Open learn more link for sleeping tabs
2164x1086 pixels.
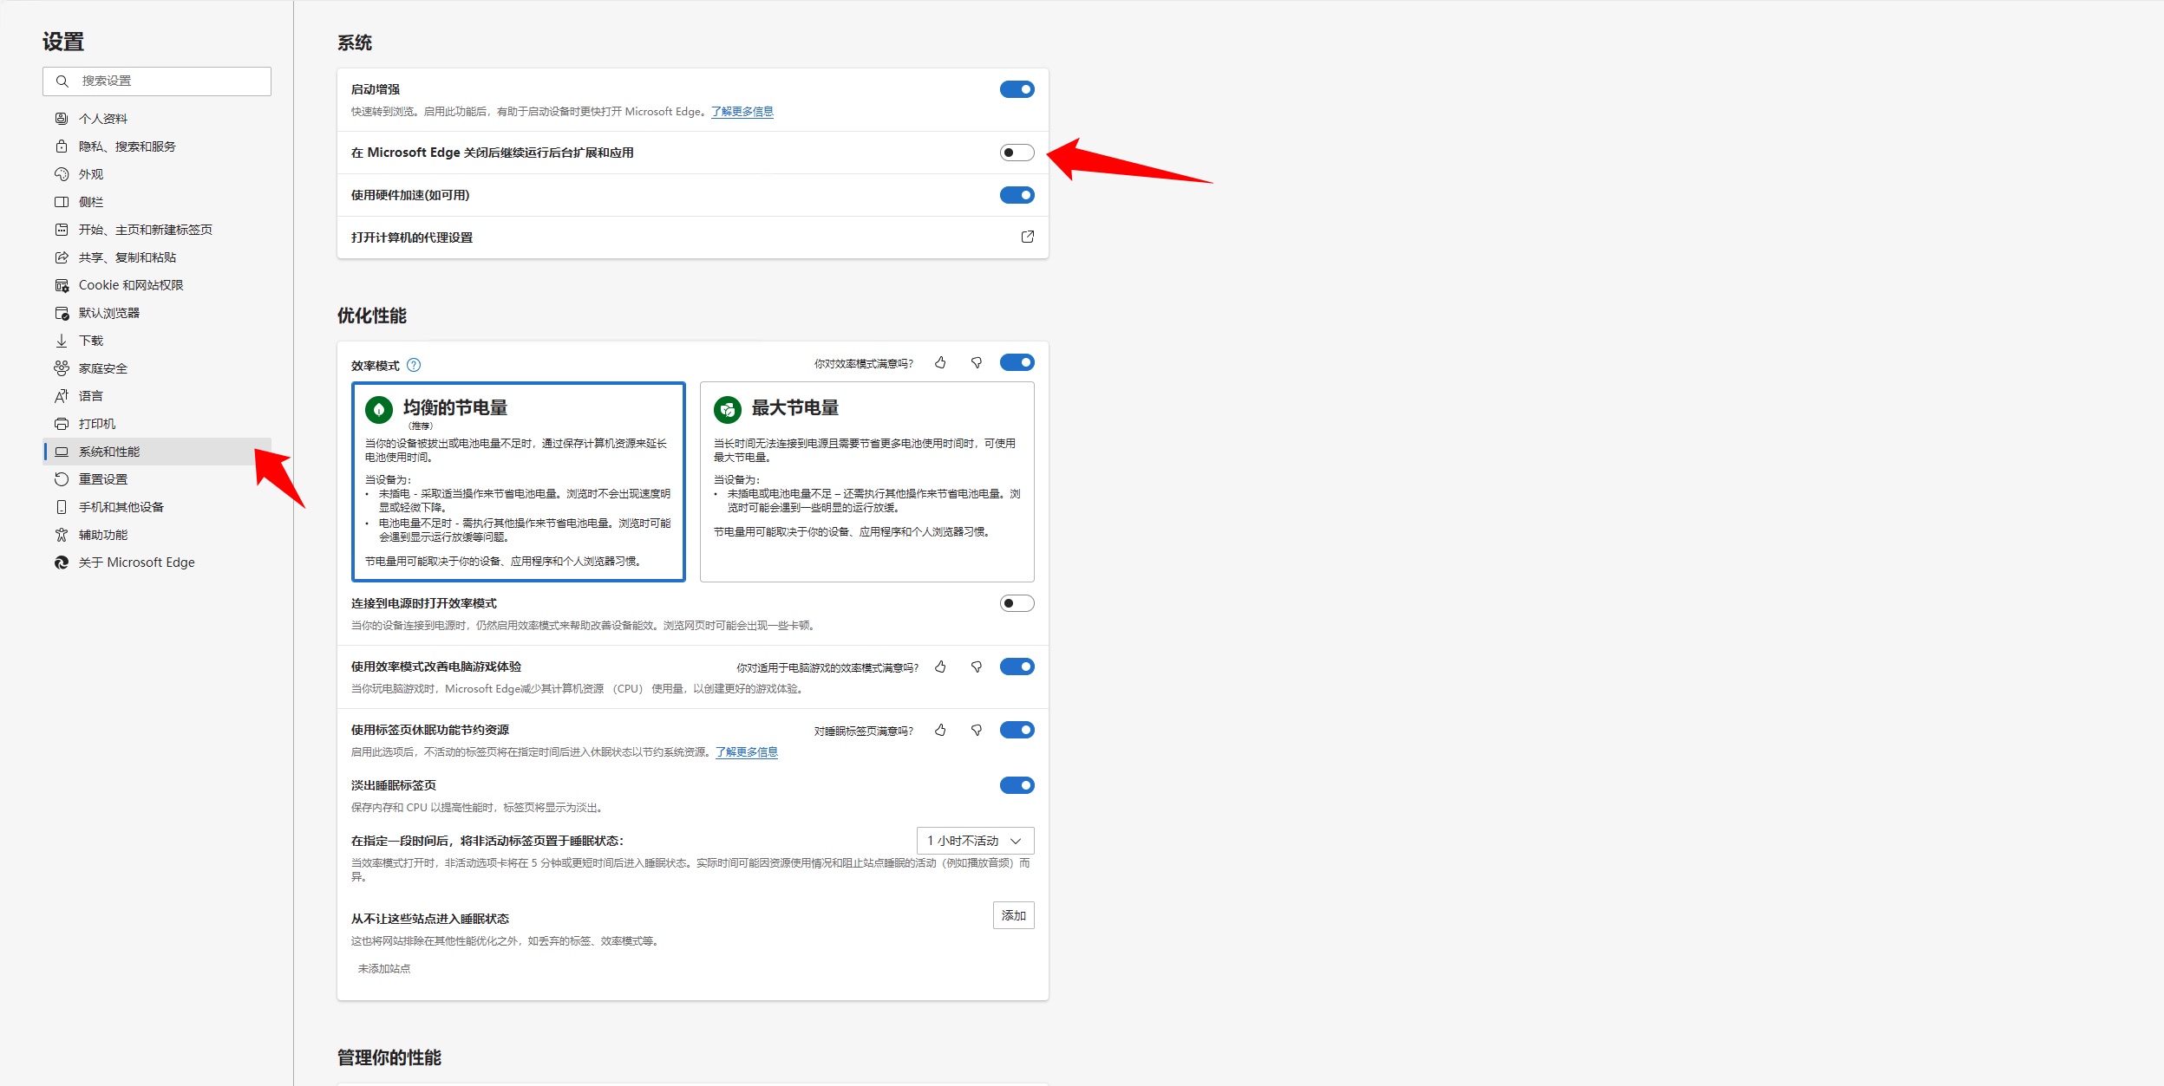746,752
